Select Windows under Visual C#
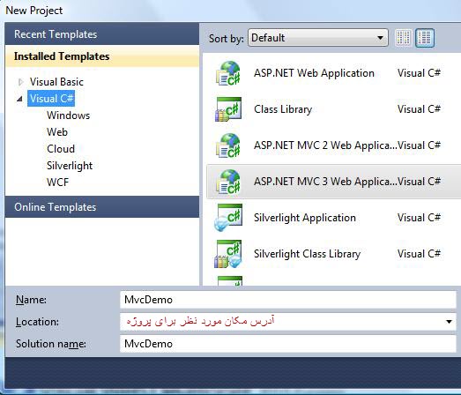This screenshot has height=395, width=461. coord(68,116)
